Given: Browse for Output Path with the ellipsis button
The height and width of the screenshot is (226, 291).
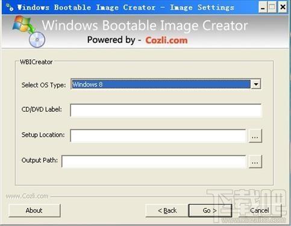Looking at the screenshot, I should click(255, 162).
